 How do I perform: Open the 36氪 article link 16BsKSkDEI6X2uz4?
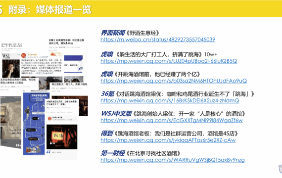click(x=170, y=100)
